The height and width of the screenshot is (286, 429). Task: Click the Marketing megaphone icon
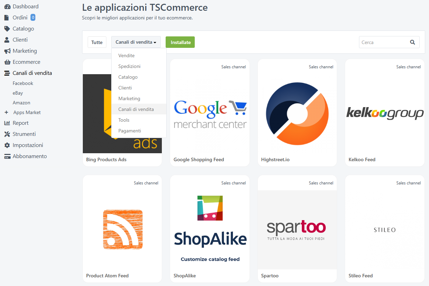tap(7, 51)
